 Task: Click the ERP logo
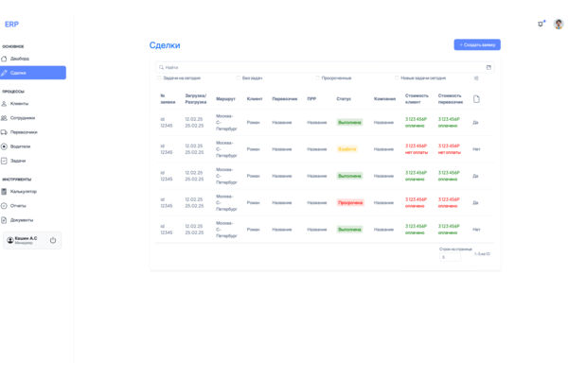(11, 25)
